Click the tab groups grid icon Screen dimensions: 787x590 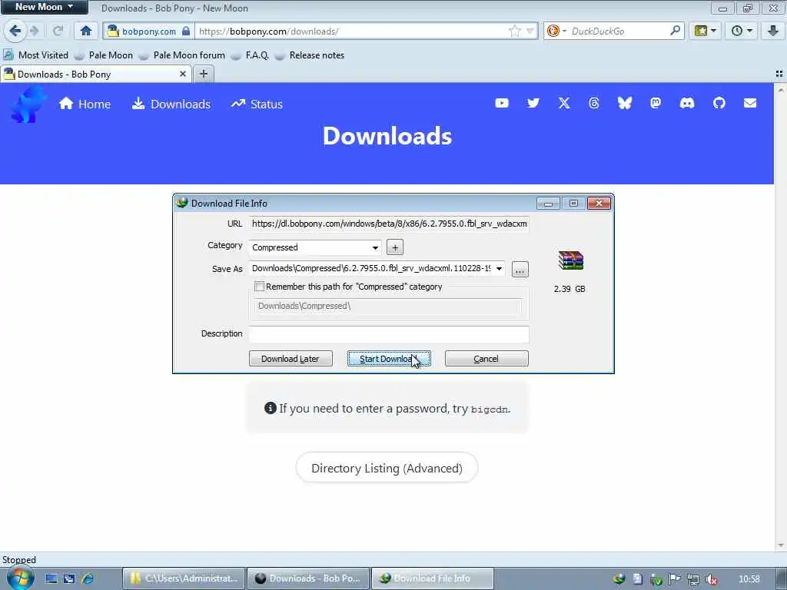click(x=779, y=74)
